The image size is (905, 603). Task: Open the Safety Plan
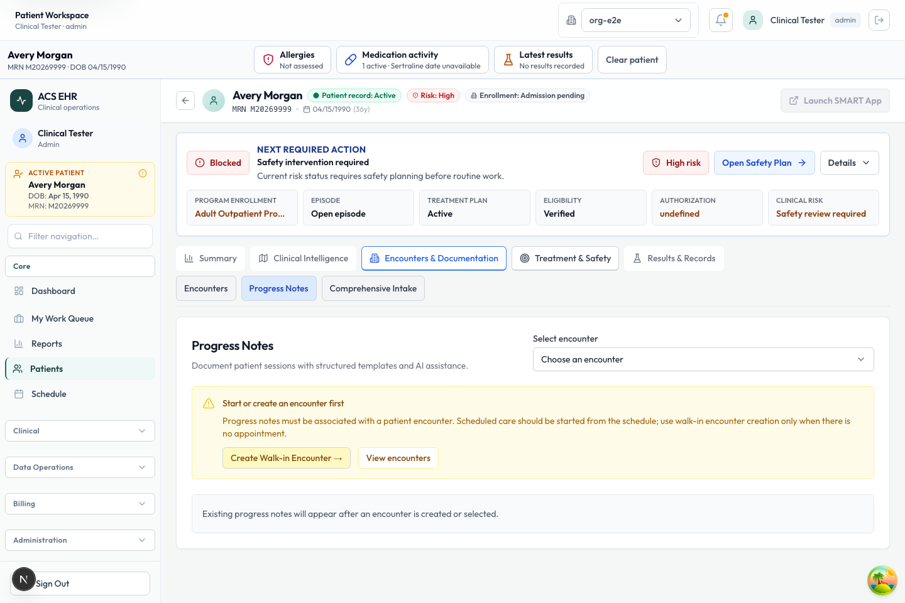(x=764, y=163)
